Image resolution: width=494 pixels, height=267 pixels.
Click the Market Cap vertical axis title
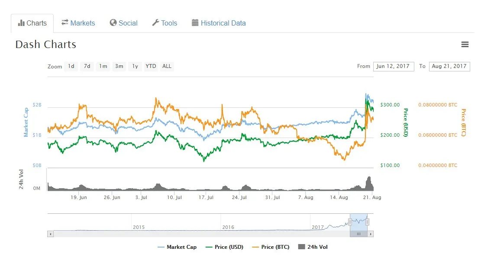tap(26, 122)
